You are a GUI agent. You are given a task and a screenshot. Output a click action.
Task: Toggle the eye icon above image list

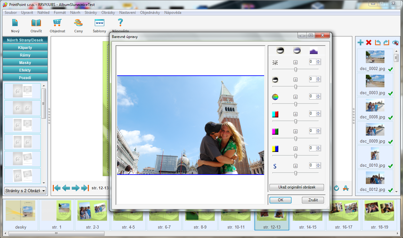(395, 42)
